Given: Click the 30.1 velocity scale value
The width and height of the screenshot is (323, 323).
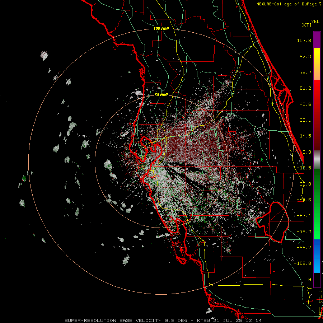Looking at the screenshot, I should click(x=305, y=120).
